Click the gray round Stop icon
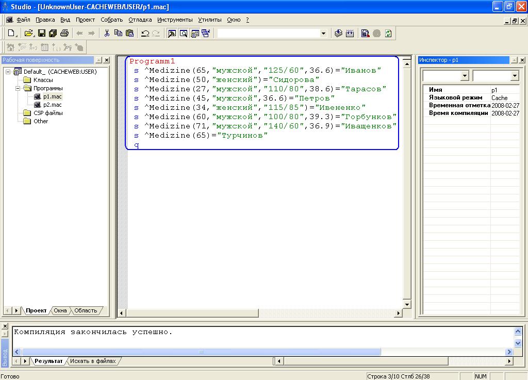Screen dimensions: 528x380 [x=377, y=34]
